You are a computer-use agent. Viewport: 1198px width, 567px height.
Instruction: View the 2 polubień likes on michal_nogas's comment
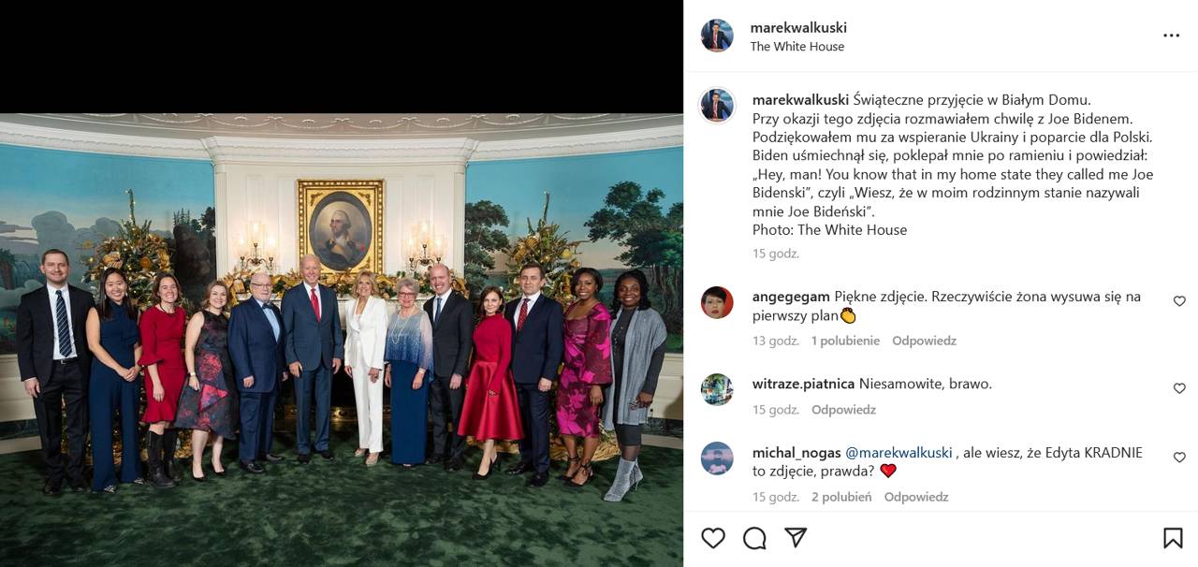(x=841, y=497)
